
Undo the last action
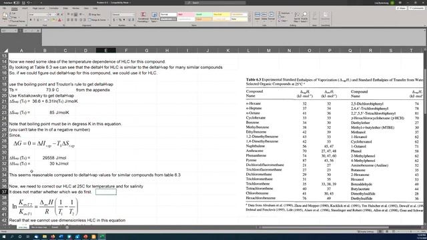point(28,3)
